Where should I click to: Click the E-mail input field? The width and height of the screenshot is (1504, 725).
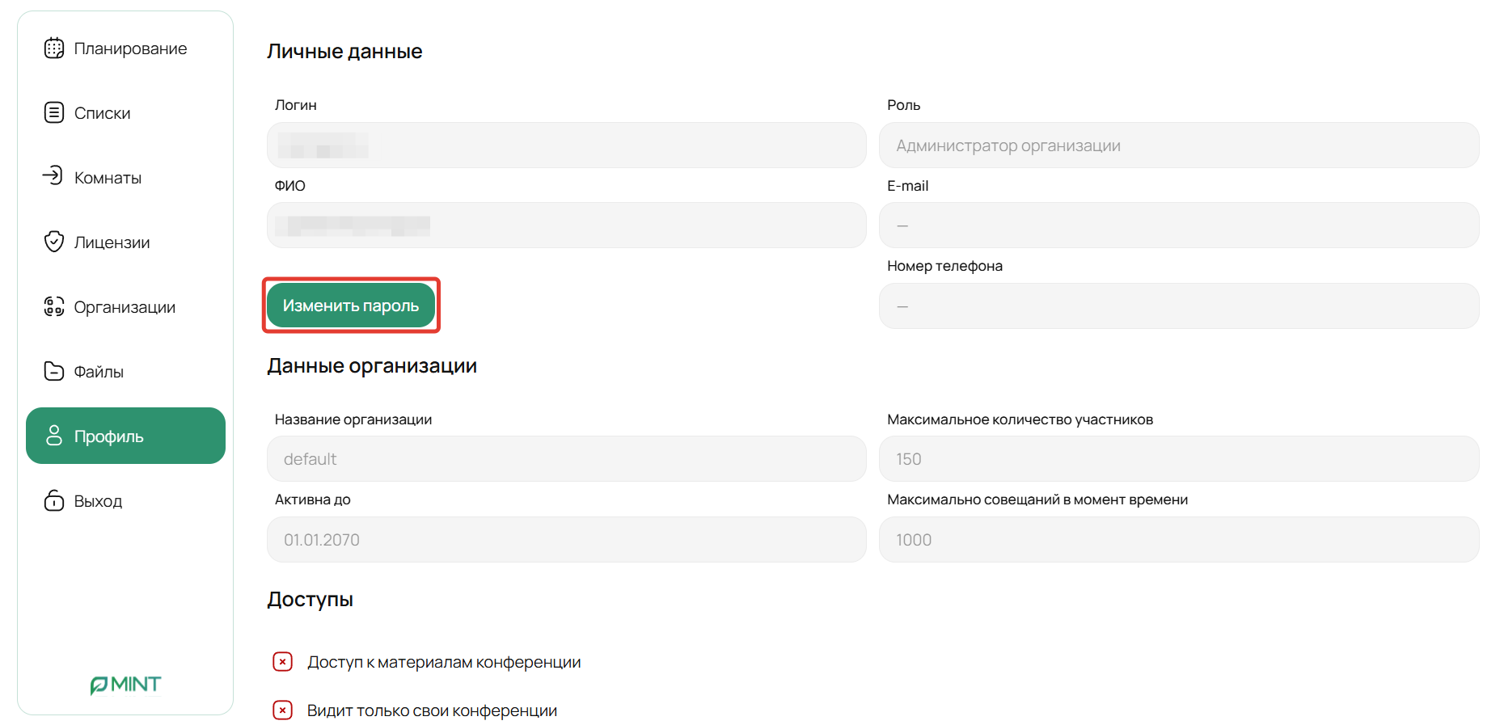coord(1178,226)
